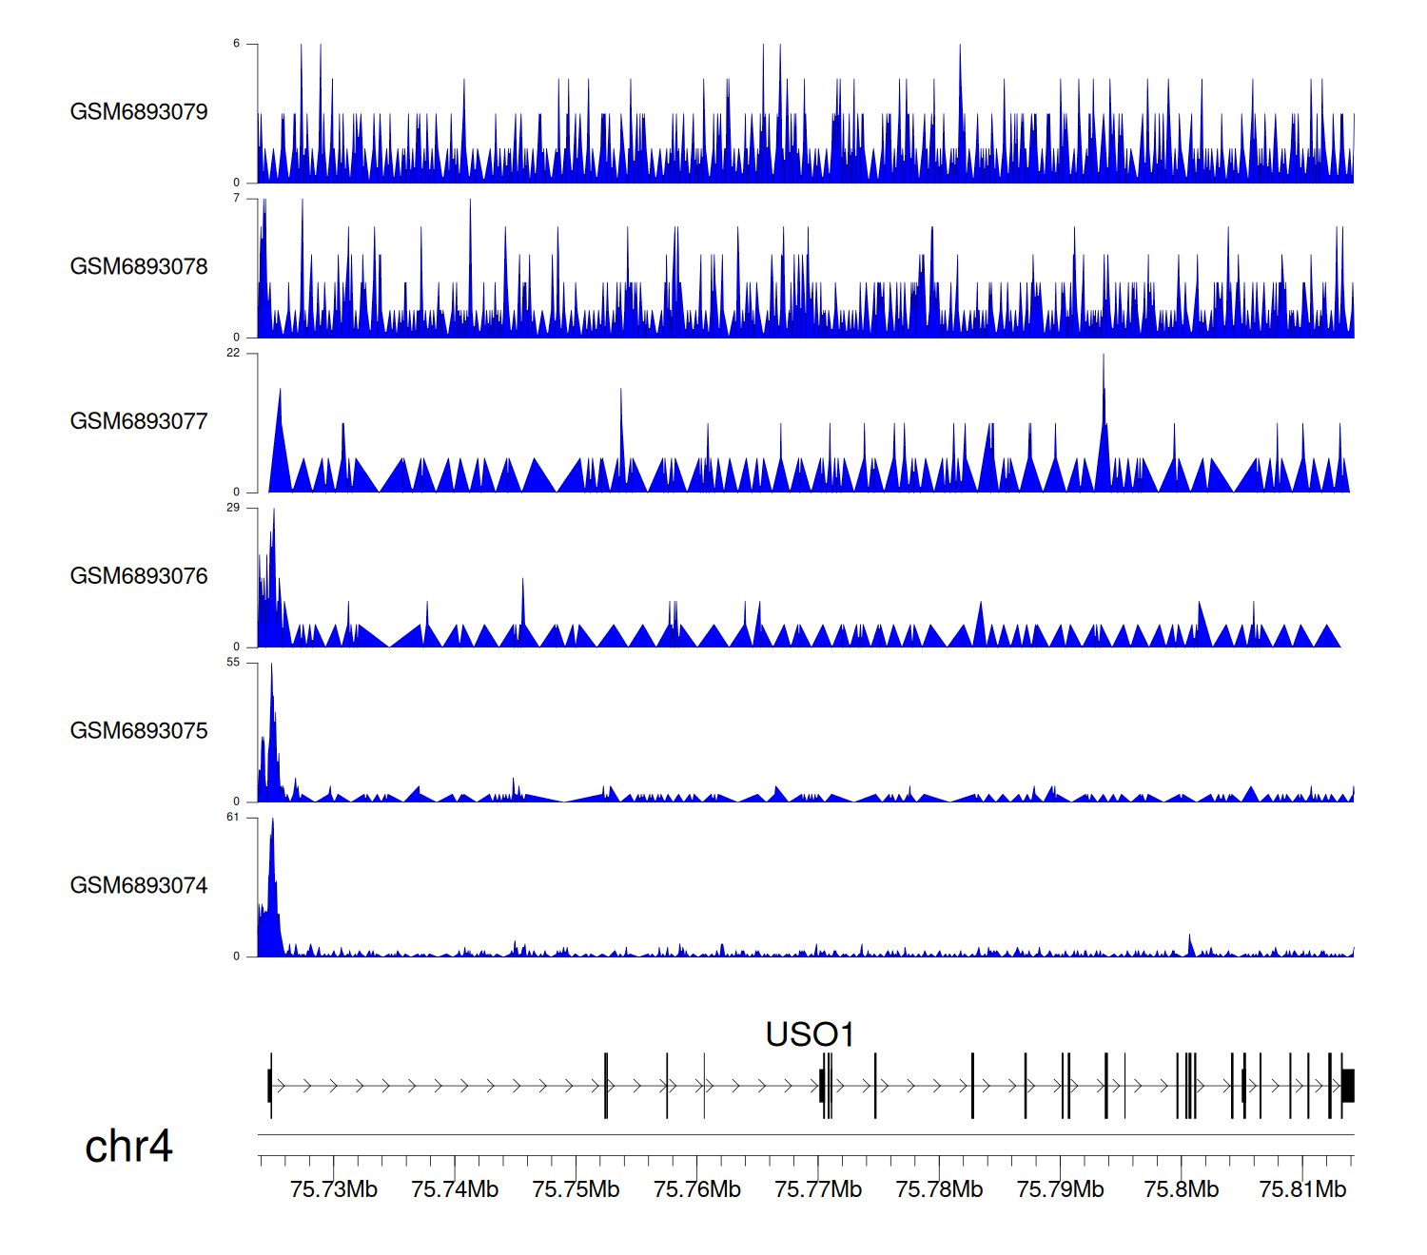Image resolution: width=1427 pixels, height=1255 pixels.
Task: Select the GSM6893074 track name
Action: [139, 886]
